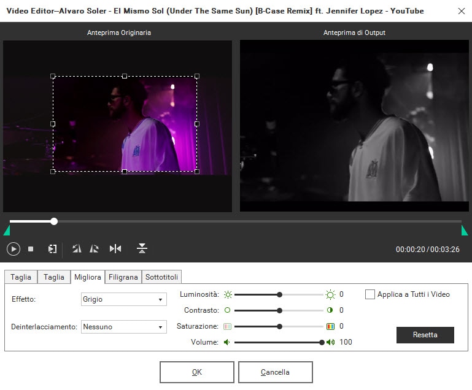Click the Resetta button
The image size is (472, 390).
pyautogui.click(x=425, y=335)
